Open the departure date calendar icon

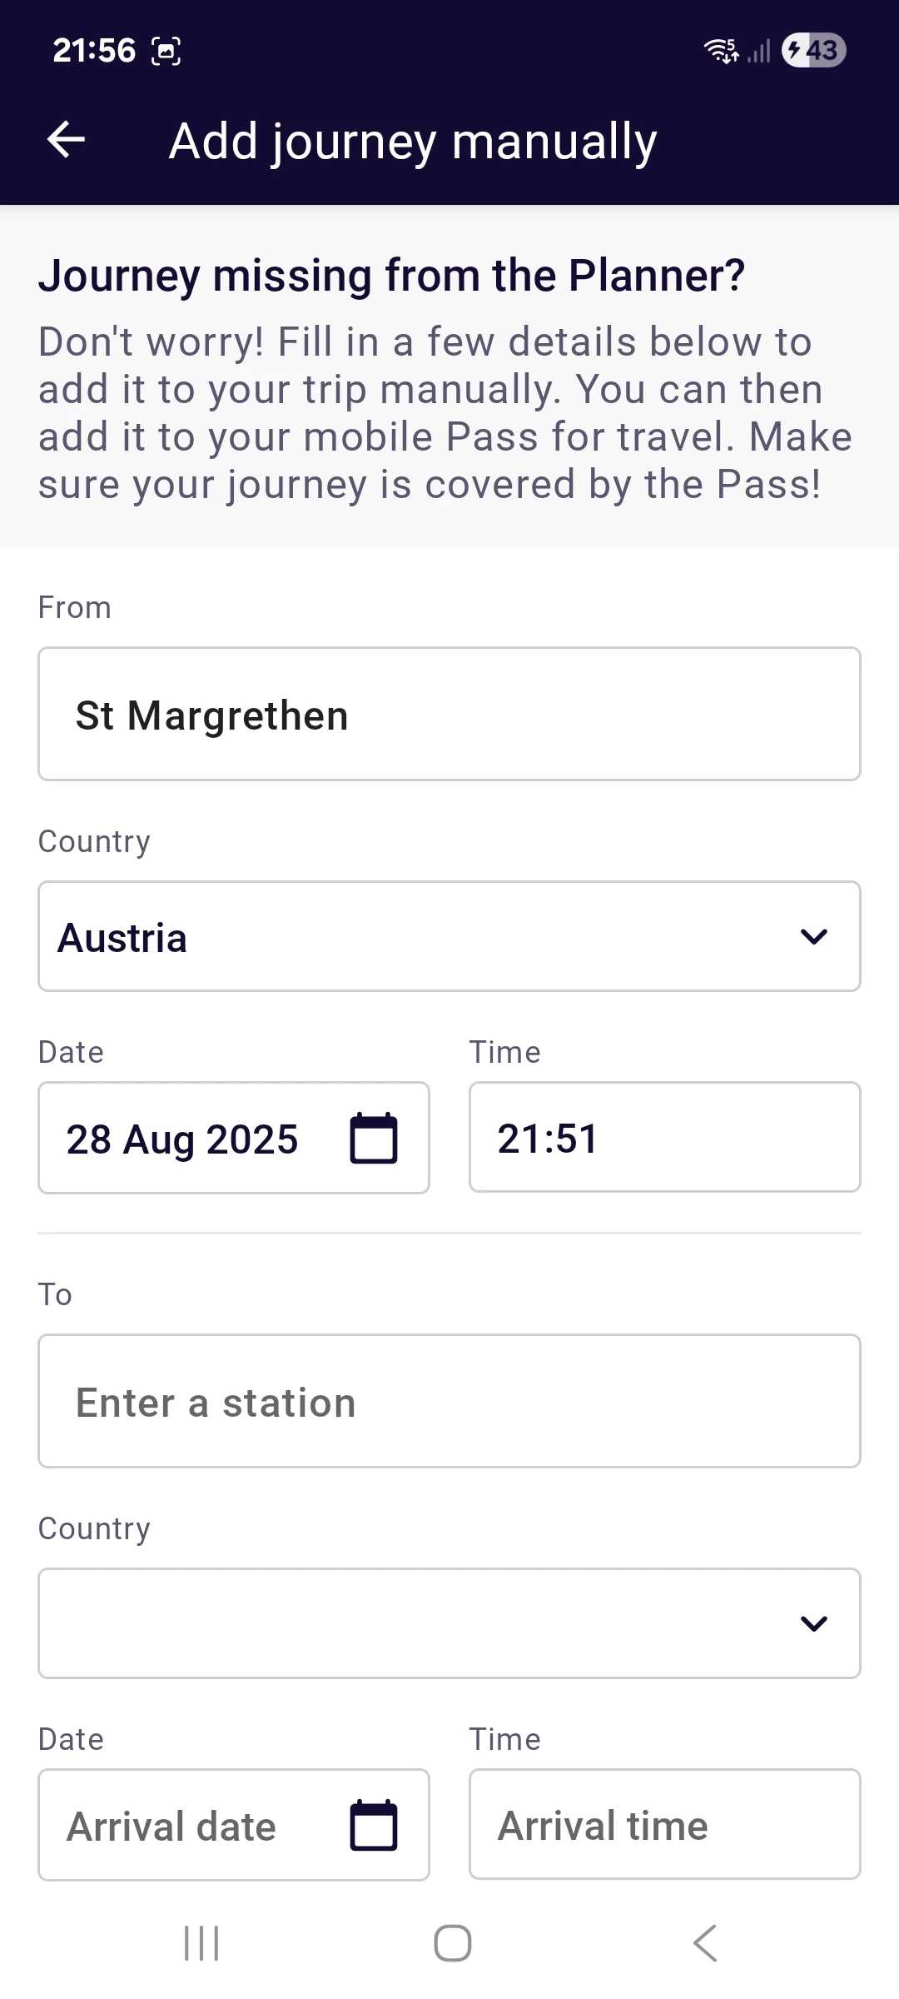point(374,1138)
